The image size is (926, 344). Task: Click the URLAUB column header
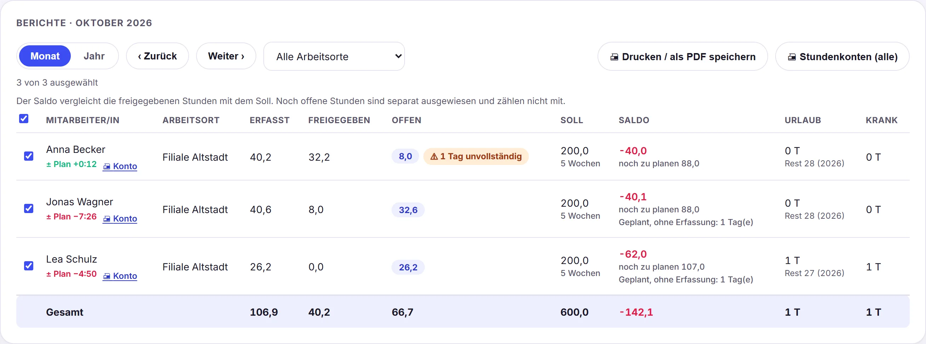click(x=803, y=120)
